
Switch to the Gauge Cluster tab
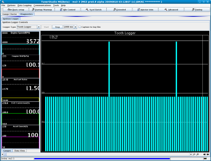click(10, 14)
